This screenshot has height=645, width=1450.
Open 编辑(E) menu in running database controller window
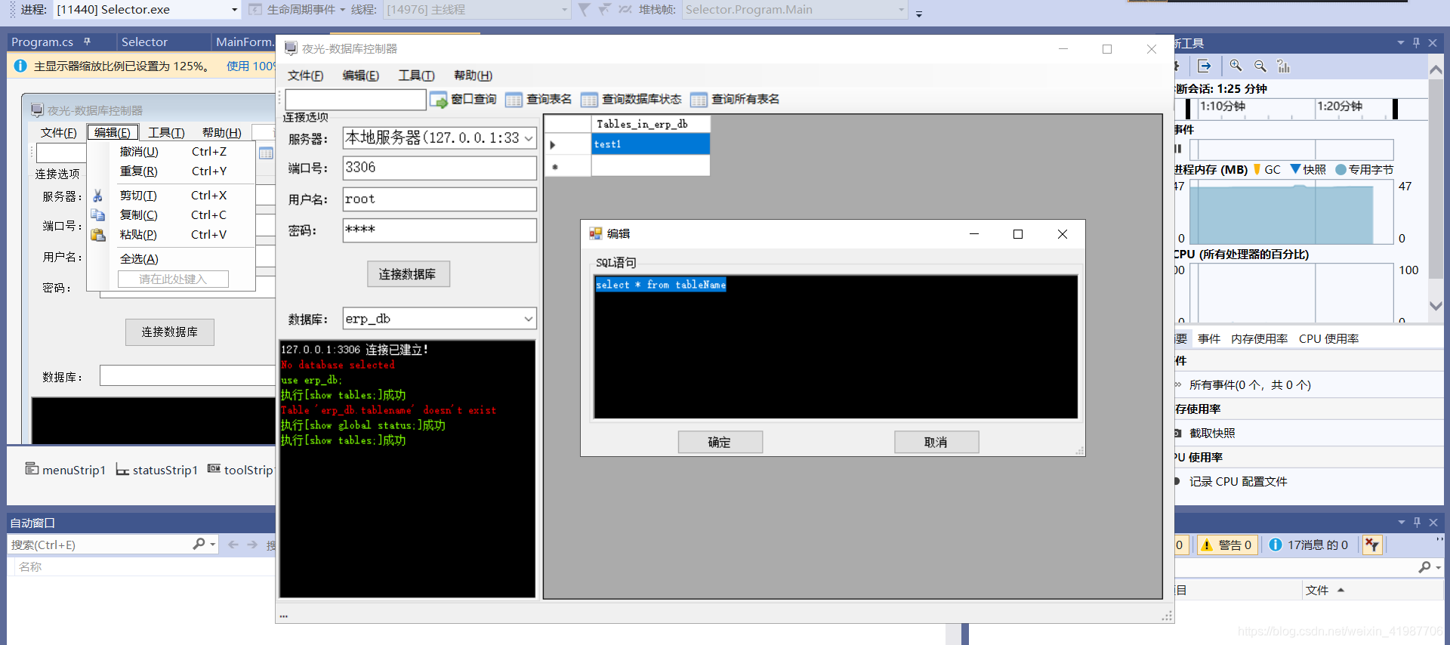[x=360, y=76]
